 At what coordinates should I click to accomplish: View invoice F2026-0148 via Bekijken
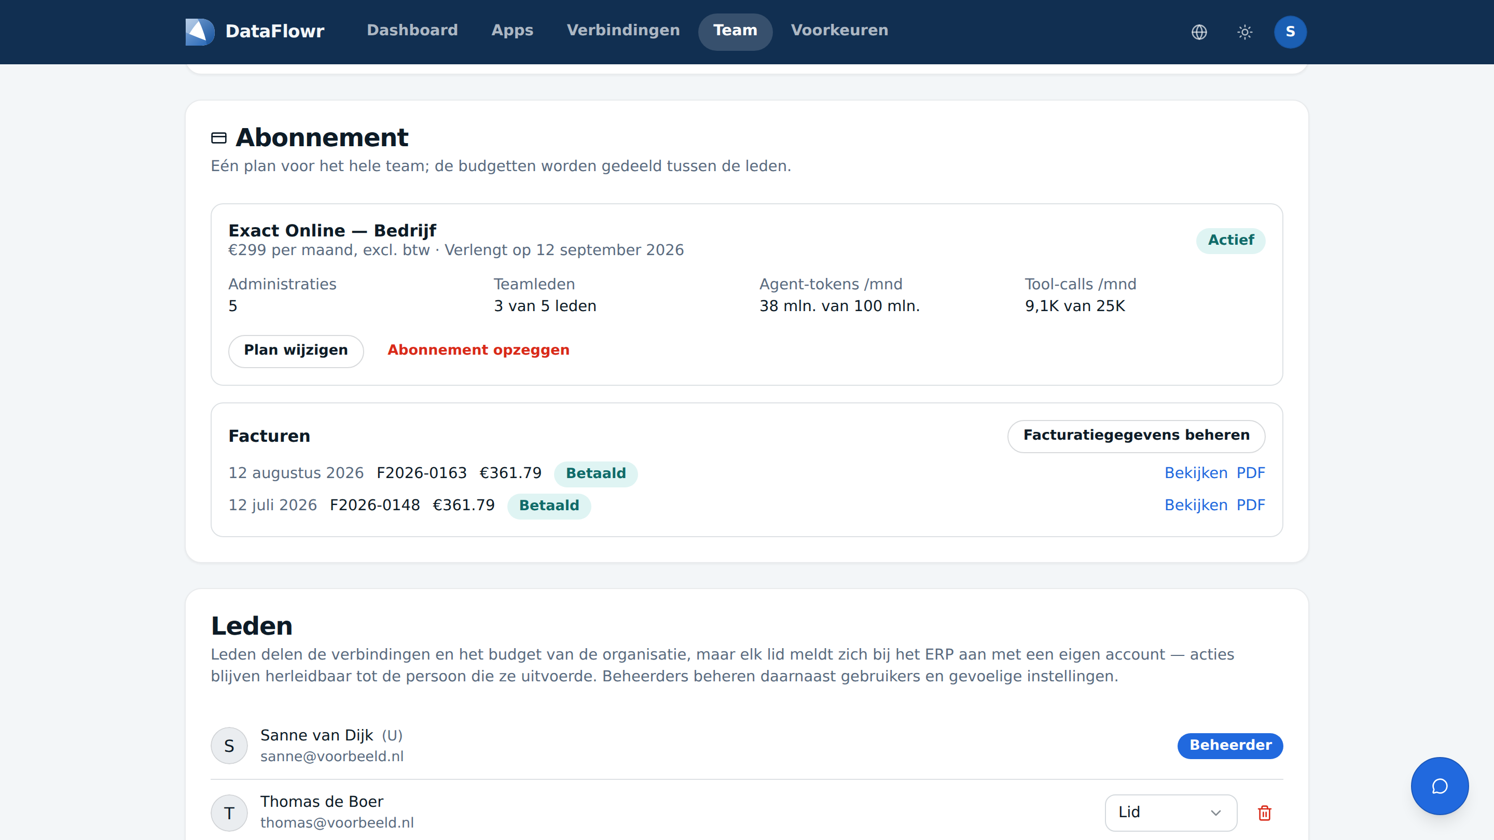[1196, 506]
